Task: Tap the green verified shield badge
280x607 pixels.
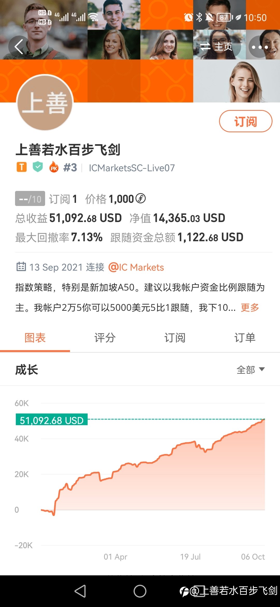Action: coord(38,167)
